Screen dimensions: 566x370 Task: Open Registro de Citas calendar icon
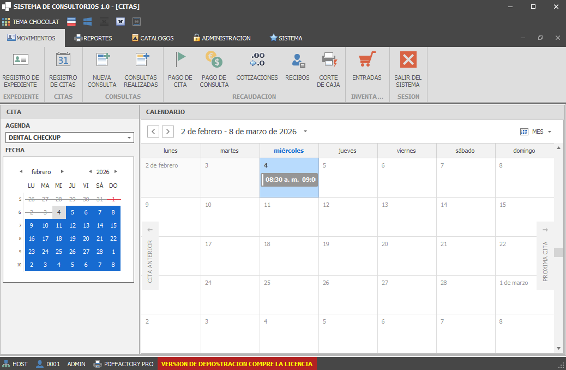click(x=63, y=59)
